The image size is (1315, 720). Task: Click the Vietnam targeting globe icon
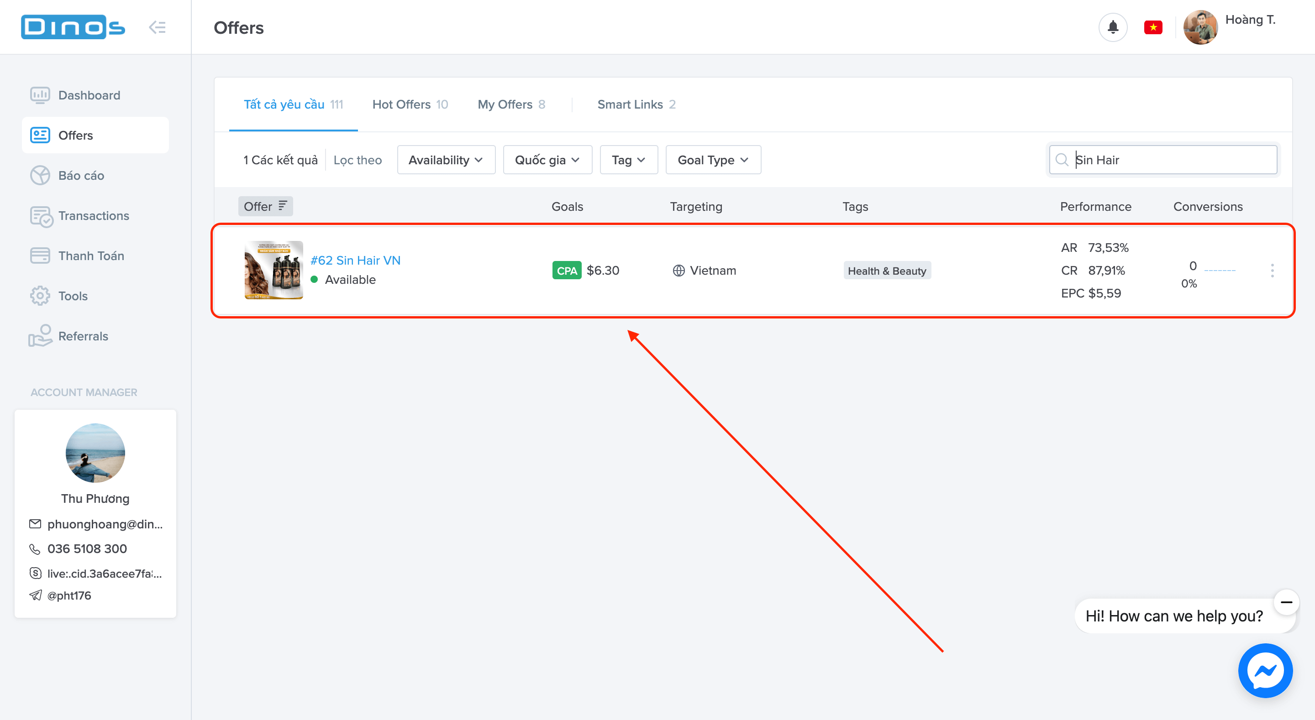point(679,271)
